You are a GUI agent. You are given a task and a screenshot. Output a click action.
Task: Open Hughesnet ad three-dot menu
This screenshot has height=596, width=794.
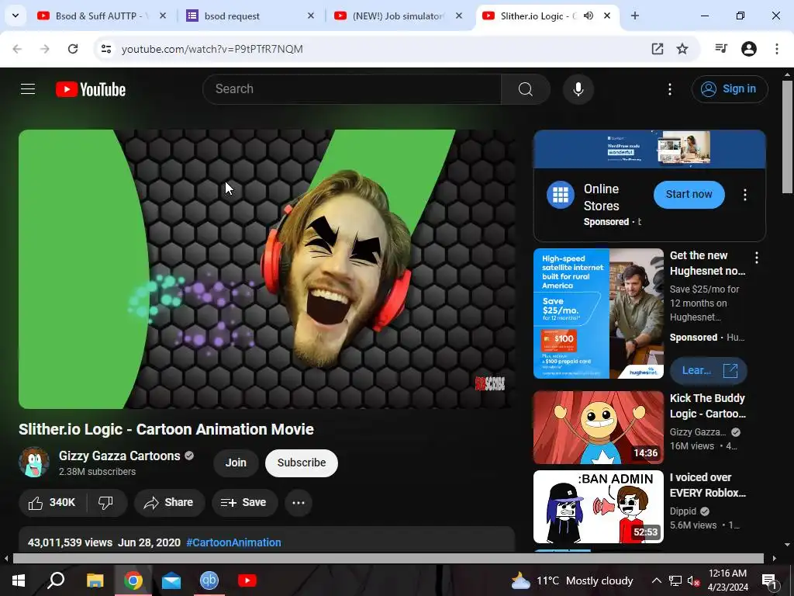coord(757,258)
